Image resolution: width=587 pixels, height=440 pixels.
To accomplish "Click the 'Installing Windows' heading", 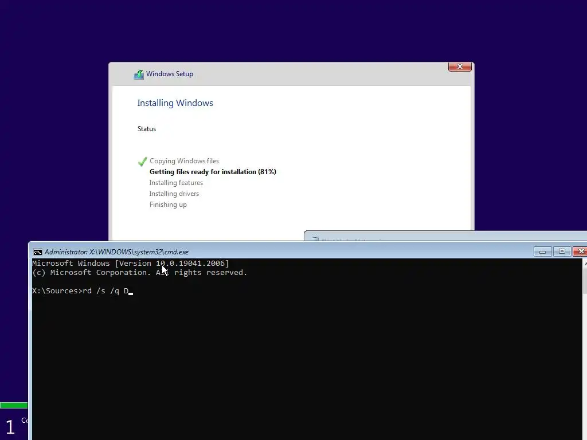I will 175,103.
